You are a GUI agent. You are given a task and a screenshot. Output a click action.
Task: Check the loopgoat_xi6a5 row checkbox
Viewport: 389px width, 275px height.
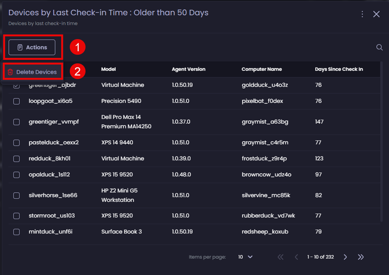pos(16,101)
